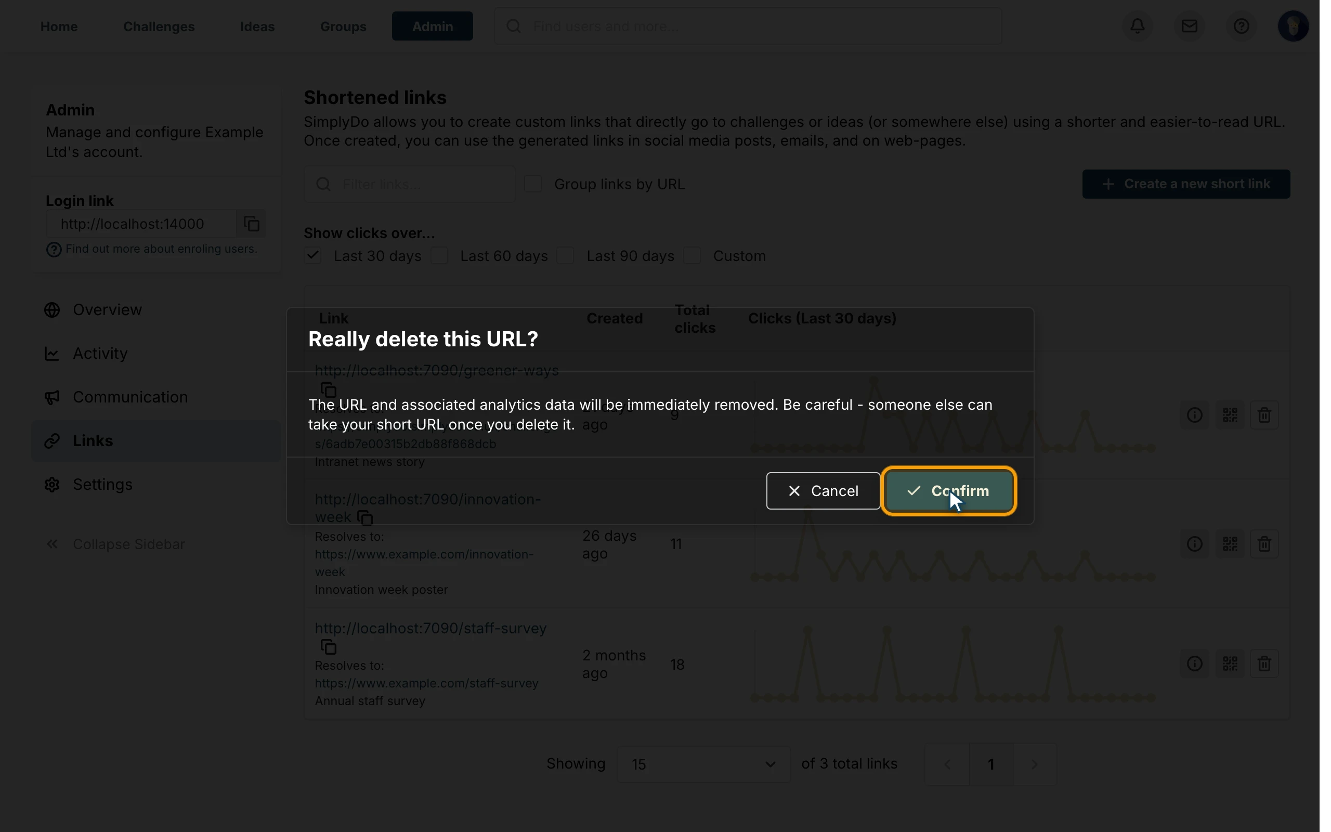Collapse the sidebar
The image size is (1331, 832).
[115, 544]
